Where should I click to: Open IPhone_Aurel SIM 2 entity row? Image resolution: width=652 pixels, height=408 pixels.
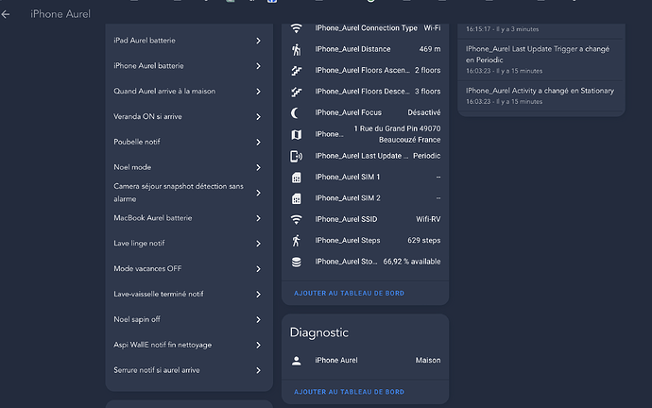(365, 198)
